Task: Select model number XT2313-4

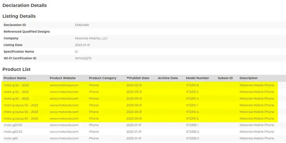Action: 192,99
